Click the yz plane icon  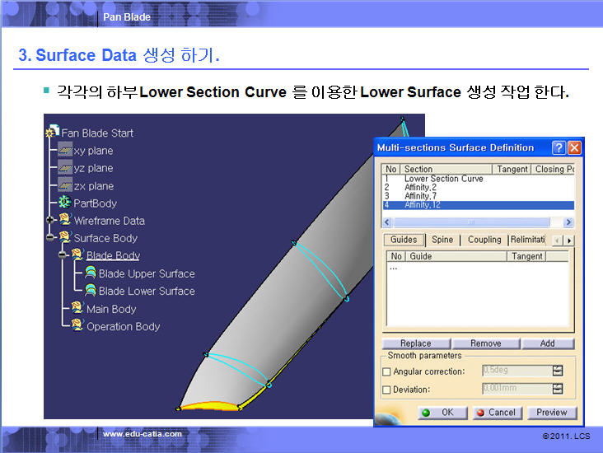[x=65, y=168]
